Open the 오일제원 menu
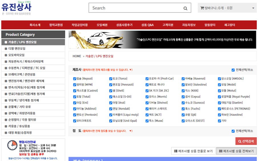The image size is (259, 161). point(102,25)
